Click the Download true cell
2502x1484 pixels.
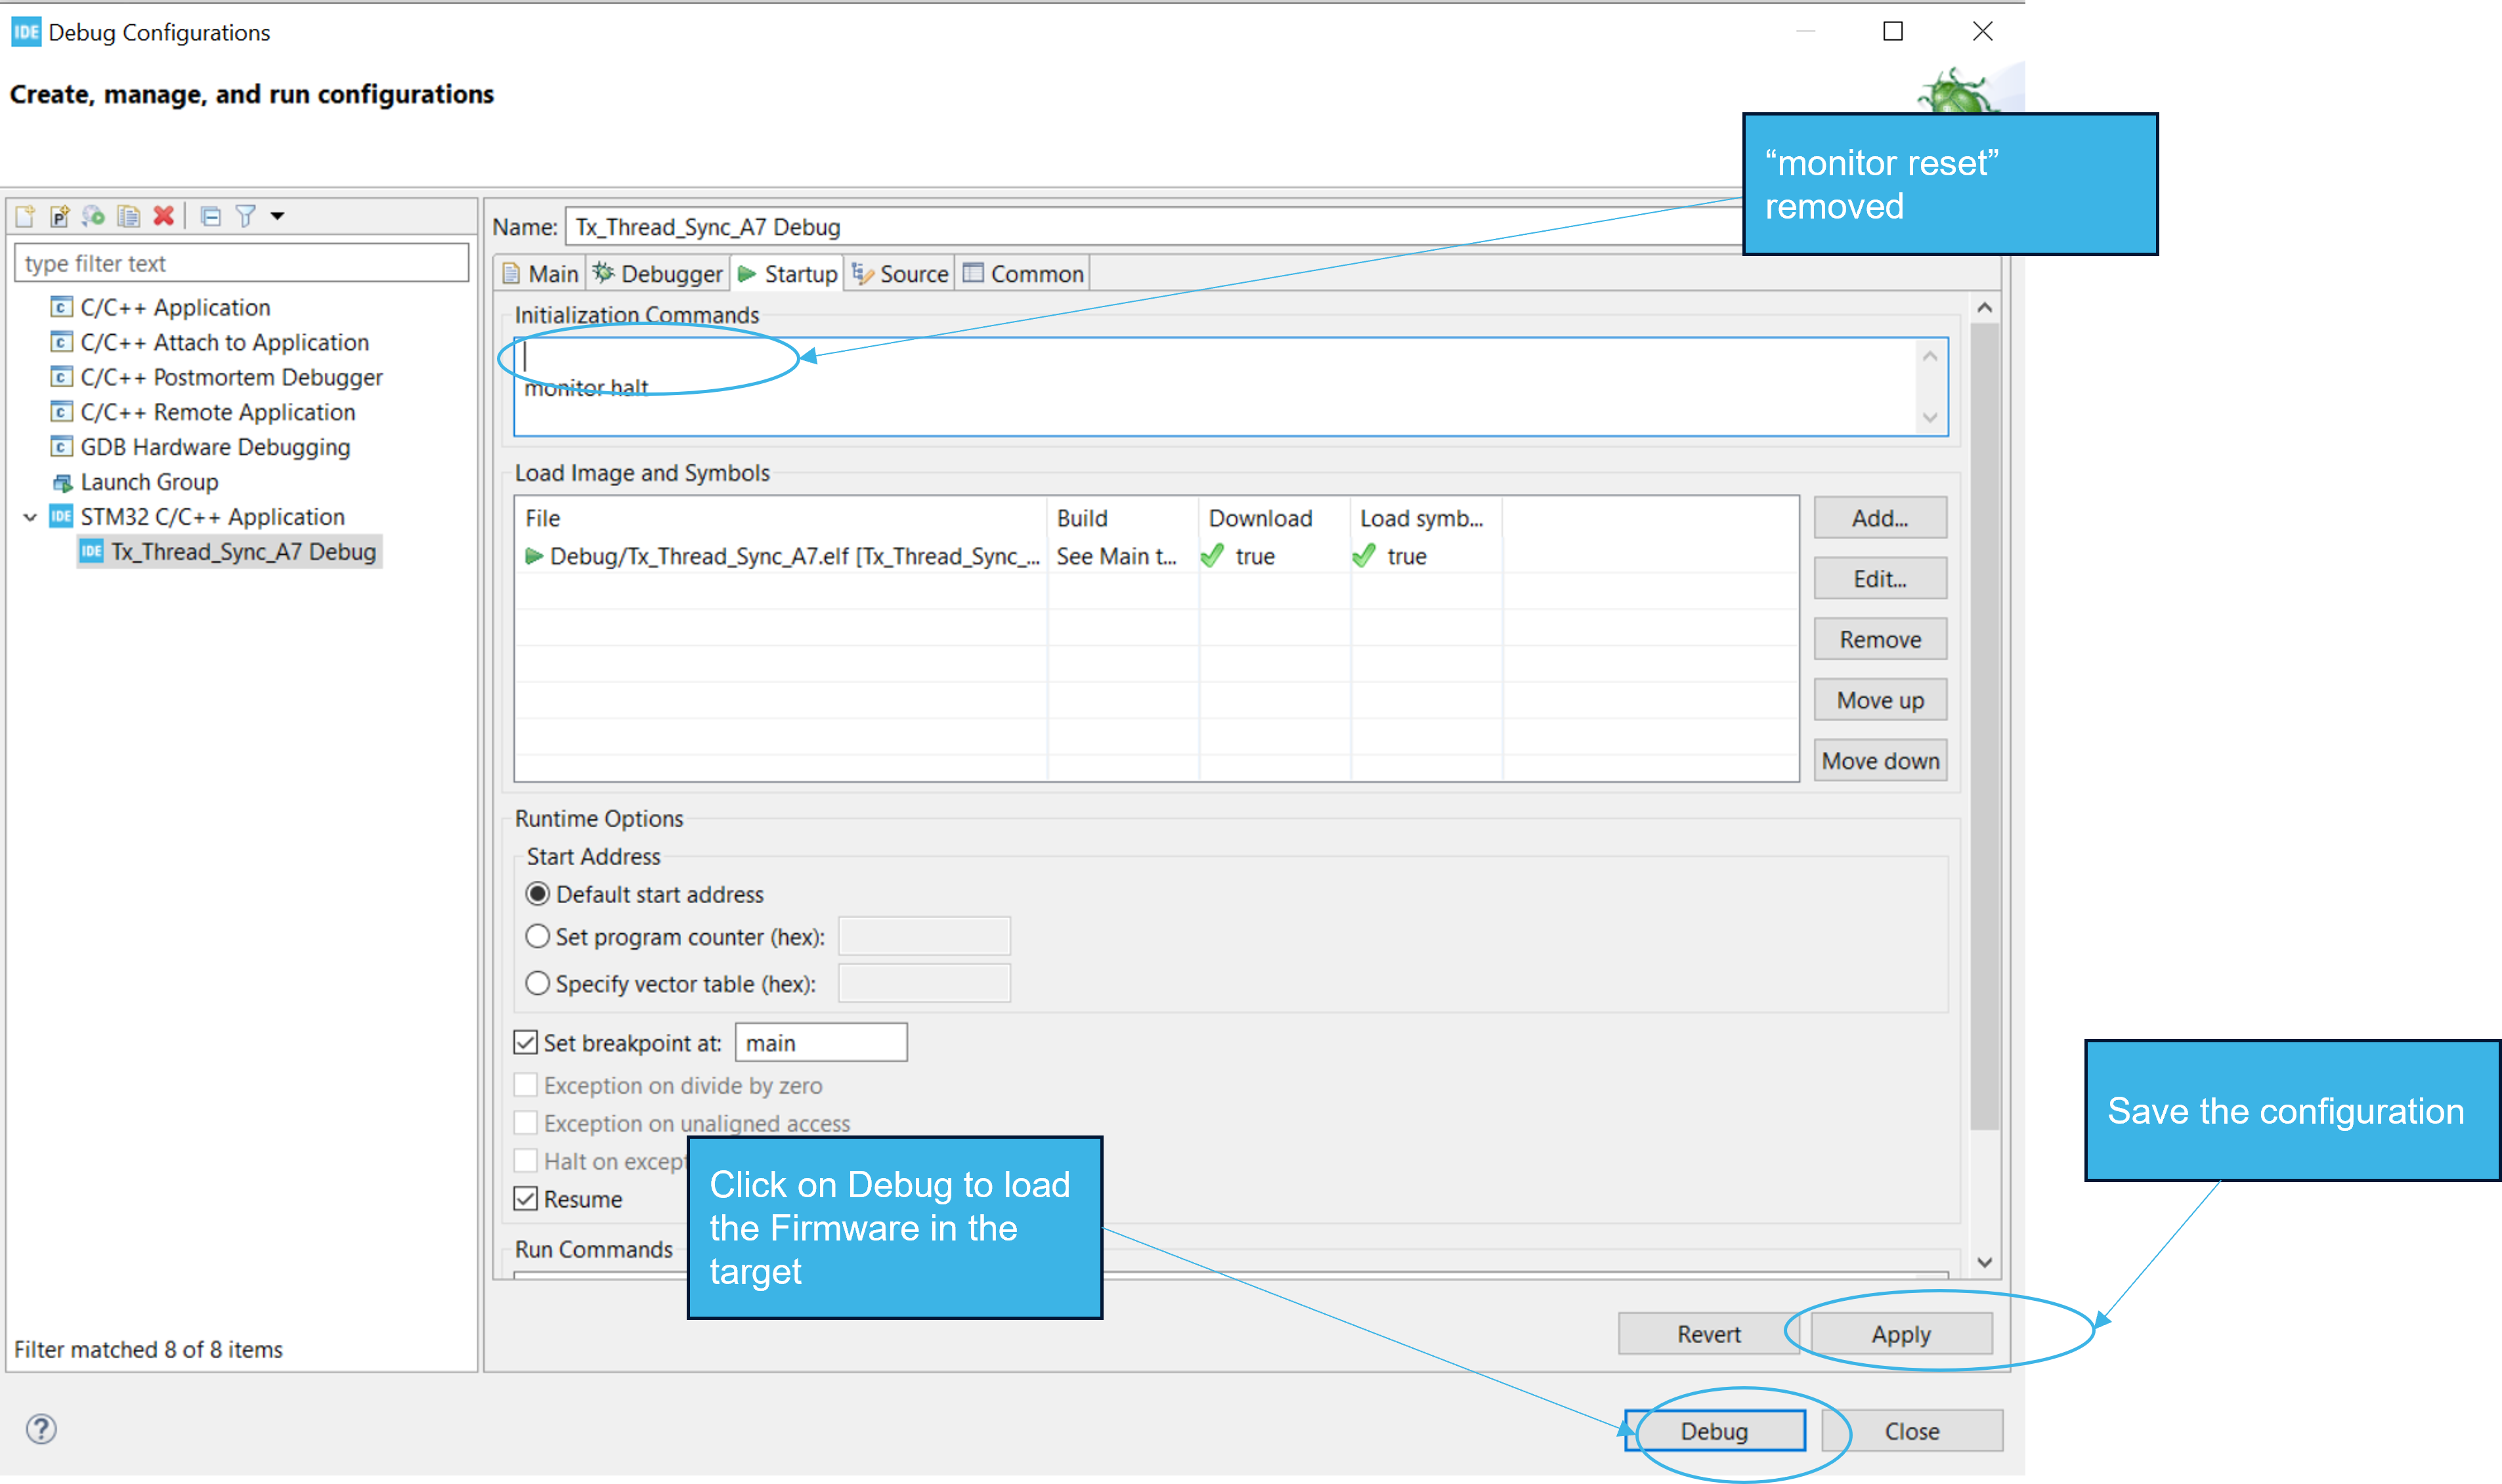[1274, 557]
